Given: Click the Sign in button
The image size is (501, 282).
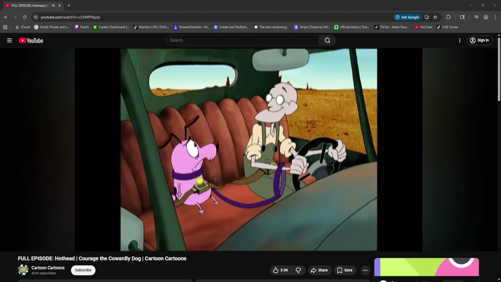Looking at the screenshot, I should (x=479, y=40).
